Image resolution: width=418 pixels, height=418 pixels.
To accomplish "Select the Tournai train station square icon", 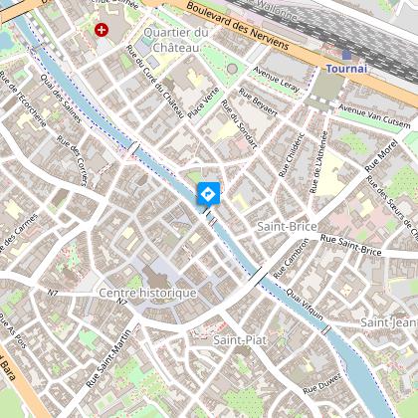I will click(346, 55).
